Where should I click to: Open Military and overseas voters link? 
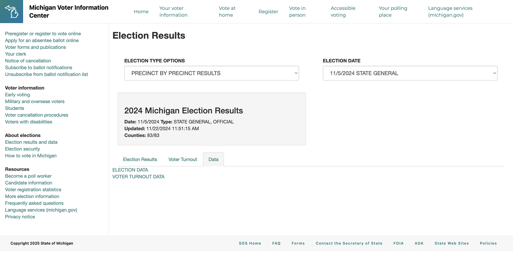coord(35,101)
